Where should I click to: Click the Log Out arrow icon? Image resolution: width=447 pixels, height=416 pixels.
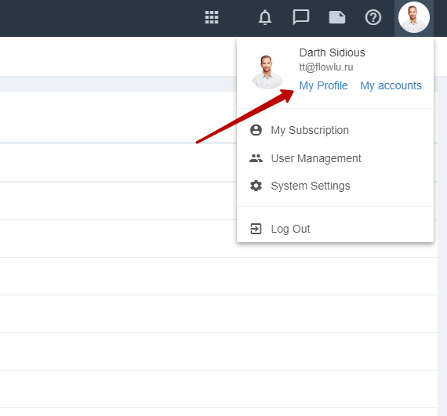point(256,229)
